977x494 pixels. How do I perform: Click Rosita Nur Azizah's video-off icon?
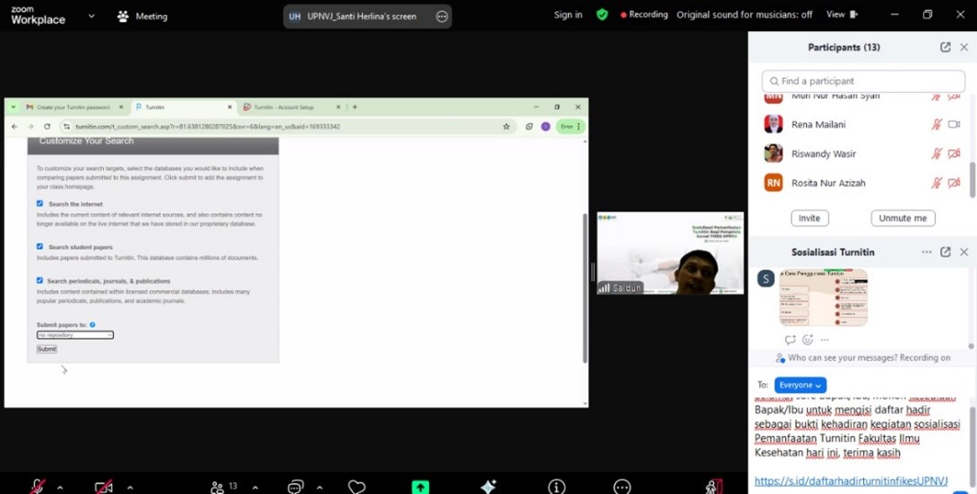coord(954,183)
